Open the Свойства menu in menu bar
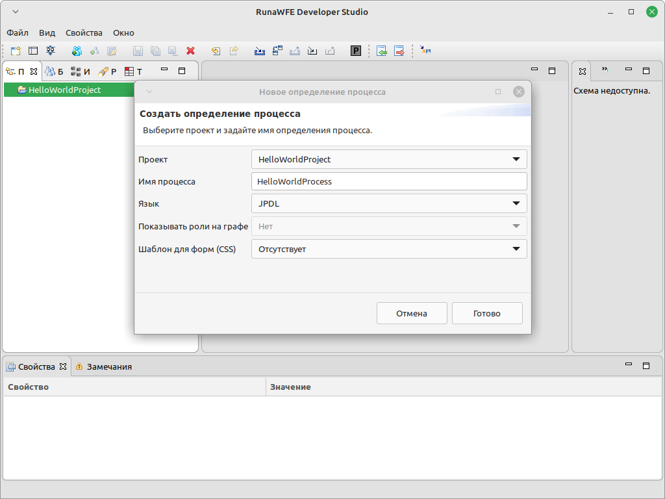 point(84,32)
